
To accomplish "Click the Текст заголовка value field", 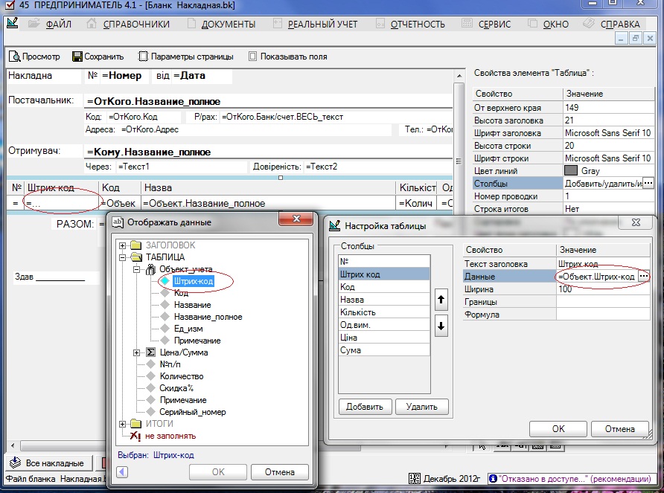I will [x=603, y=264].
